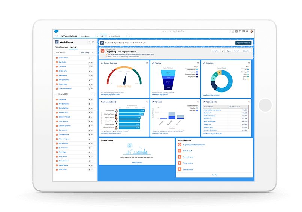Call Ron Abelin with phone icon
This screenshot has width=302, height=212.
(90, 63)
